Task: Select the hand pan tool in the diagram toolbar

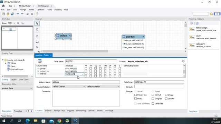Action: [x=37, y=30]
